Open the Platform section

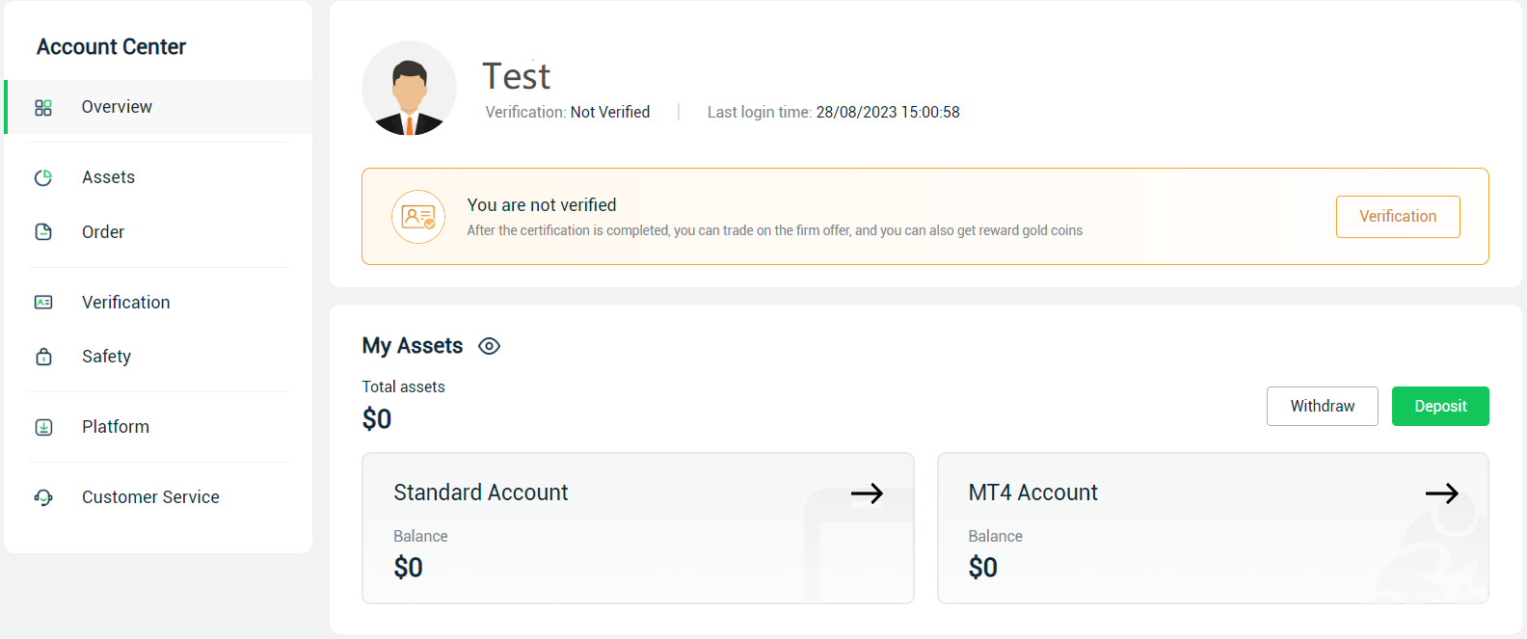115,426
